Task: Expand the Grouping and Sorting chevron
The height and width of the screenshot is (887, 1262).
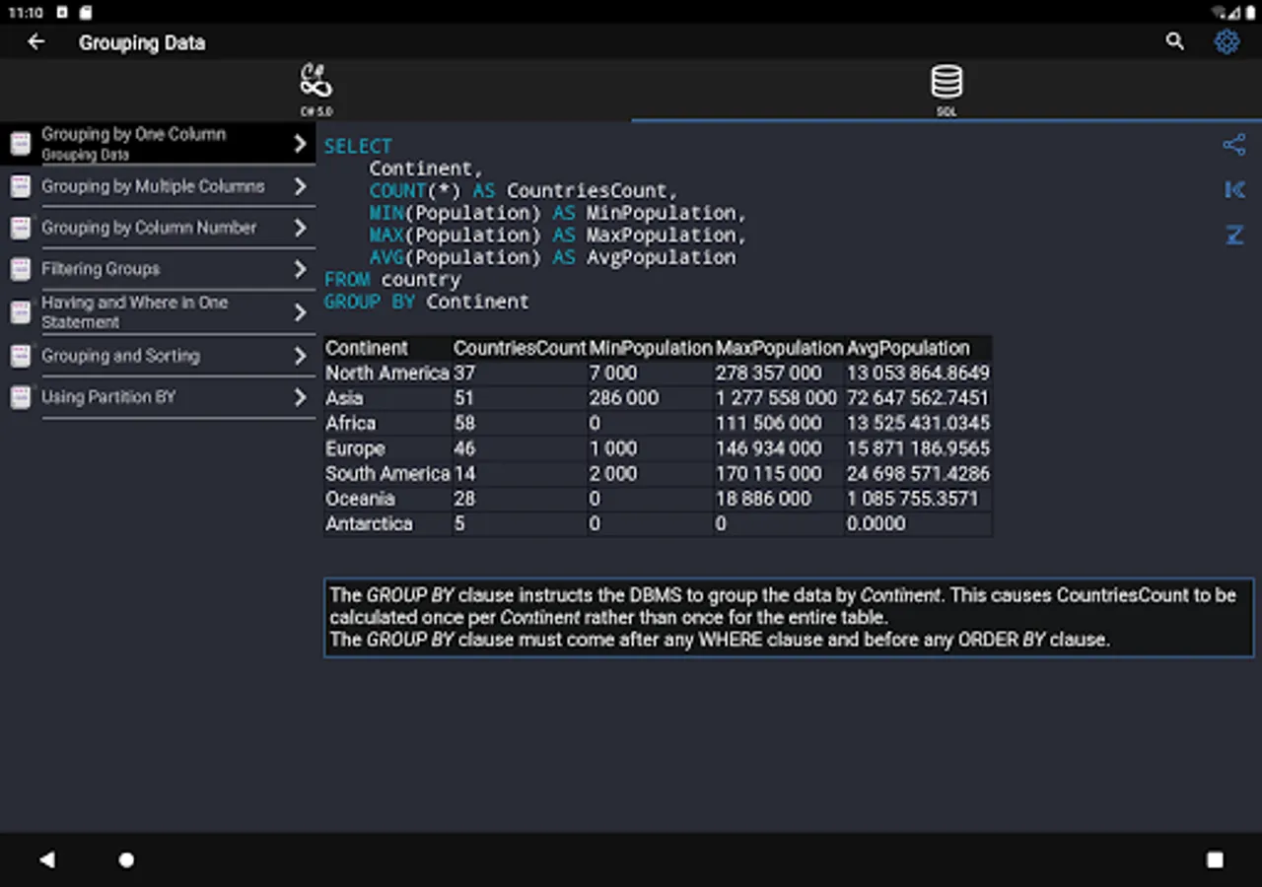Action: pos(301,356)
